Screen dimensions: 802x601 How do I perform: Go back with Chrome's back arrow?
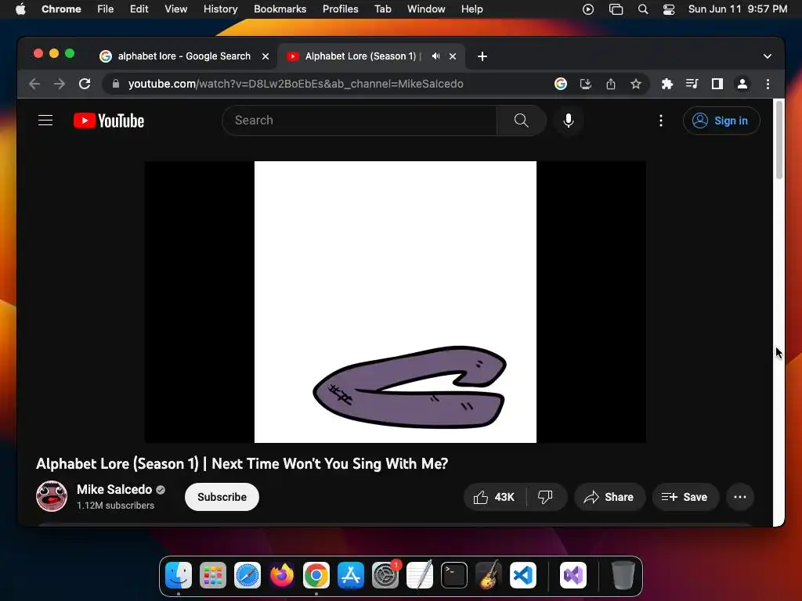pyautogui.click(x=34, y=84)
